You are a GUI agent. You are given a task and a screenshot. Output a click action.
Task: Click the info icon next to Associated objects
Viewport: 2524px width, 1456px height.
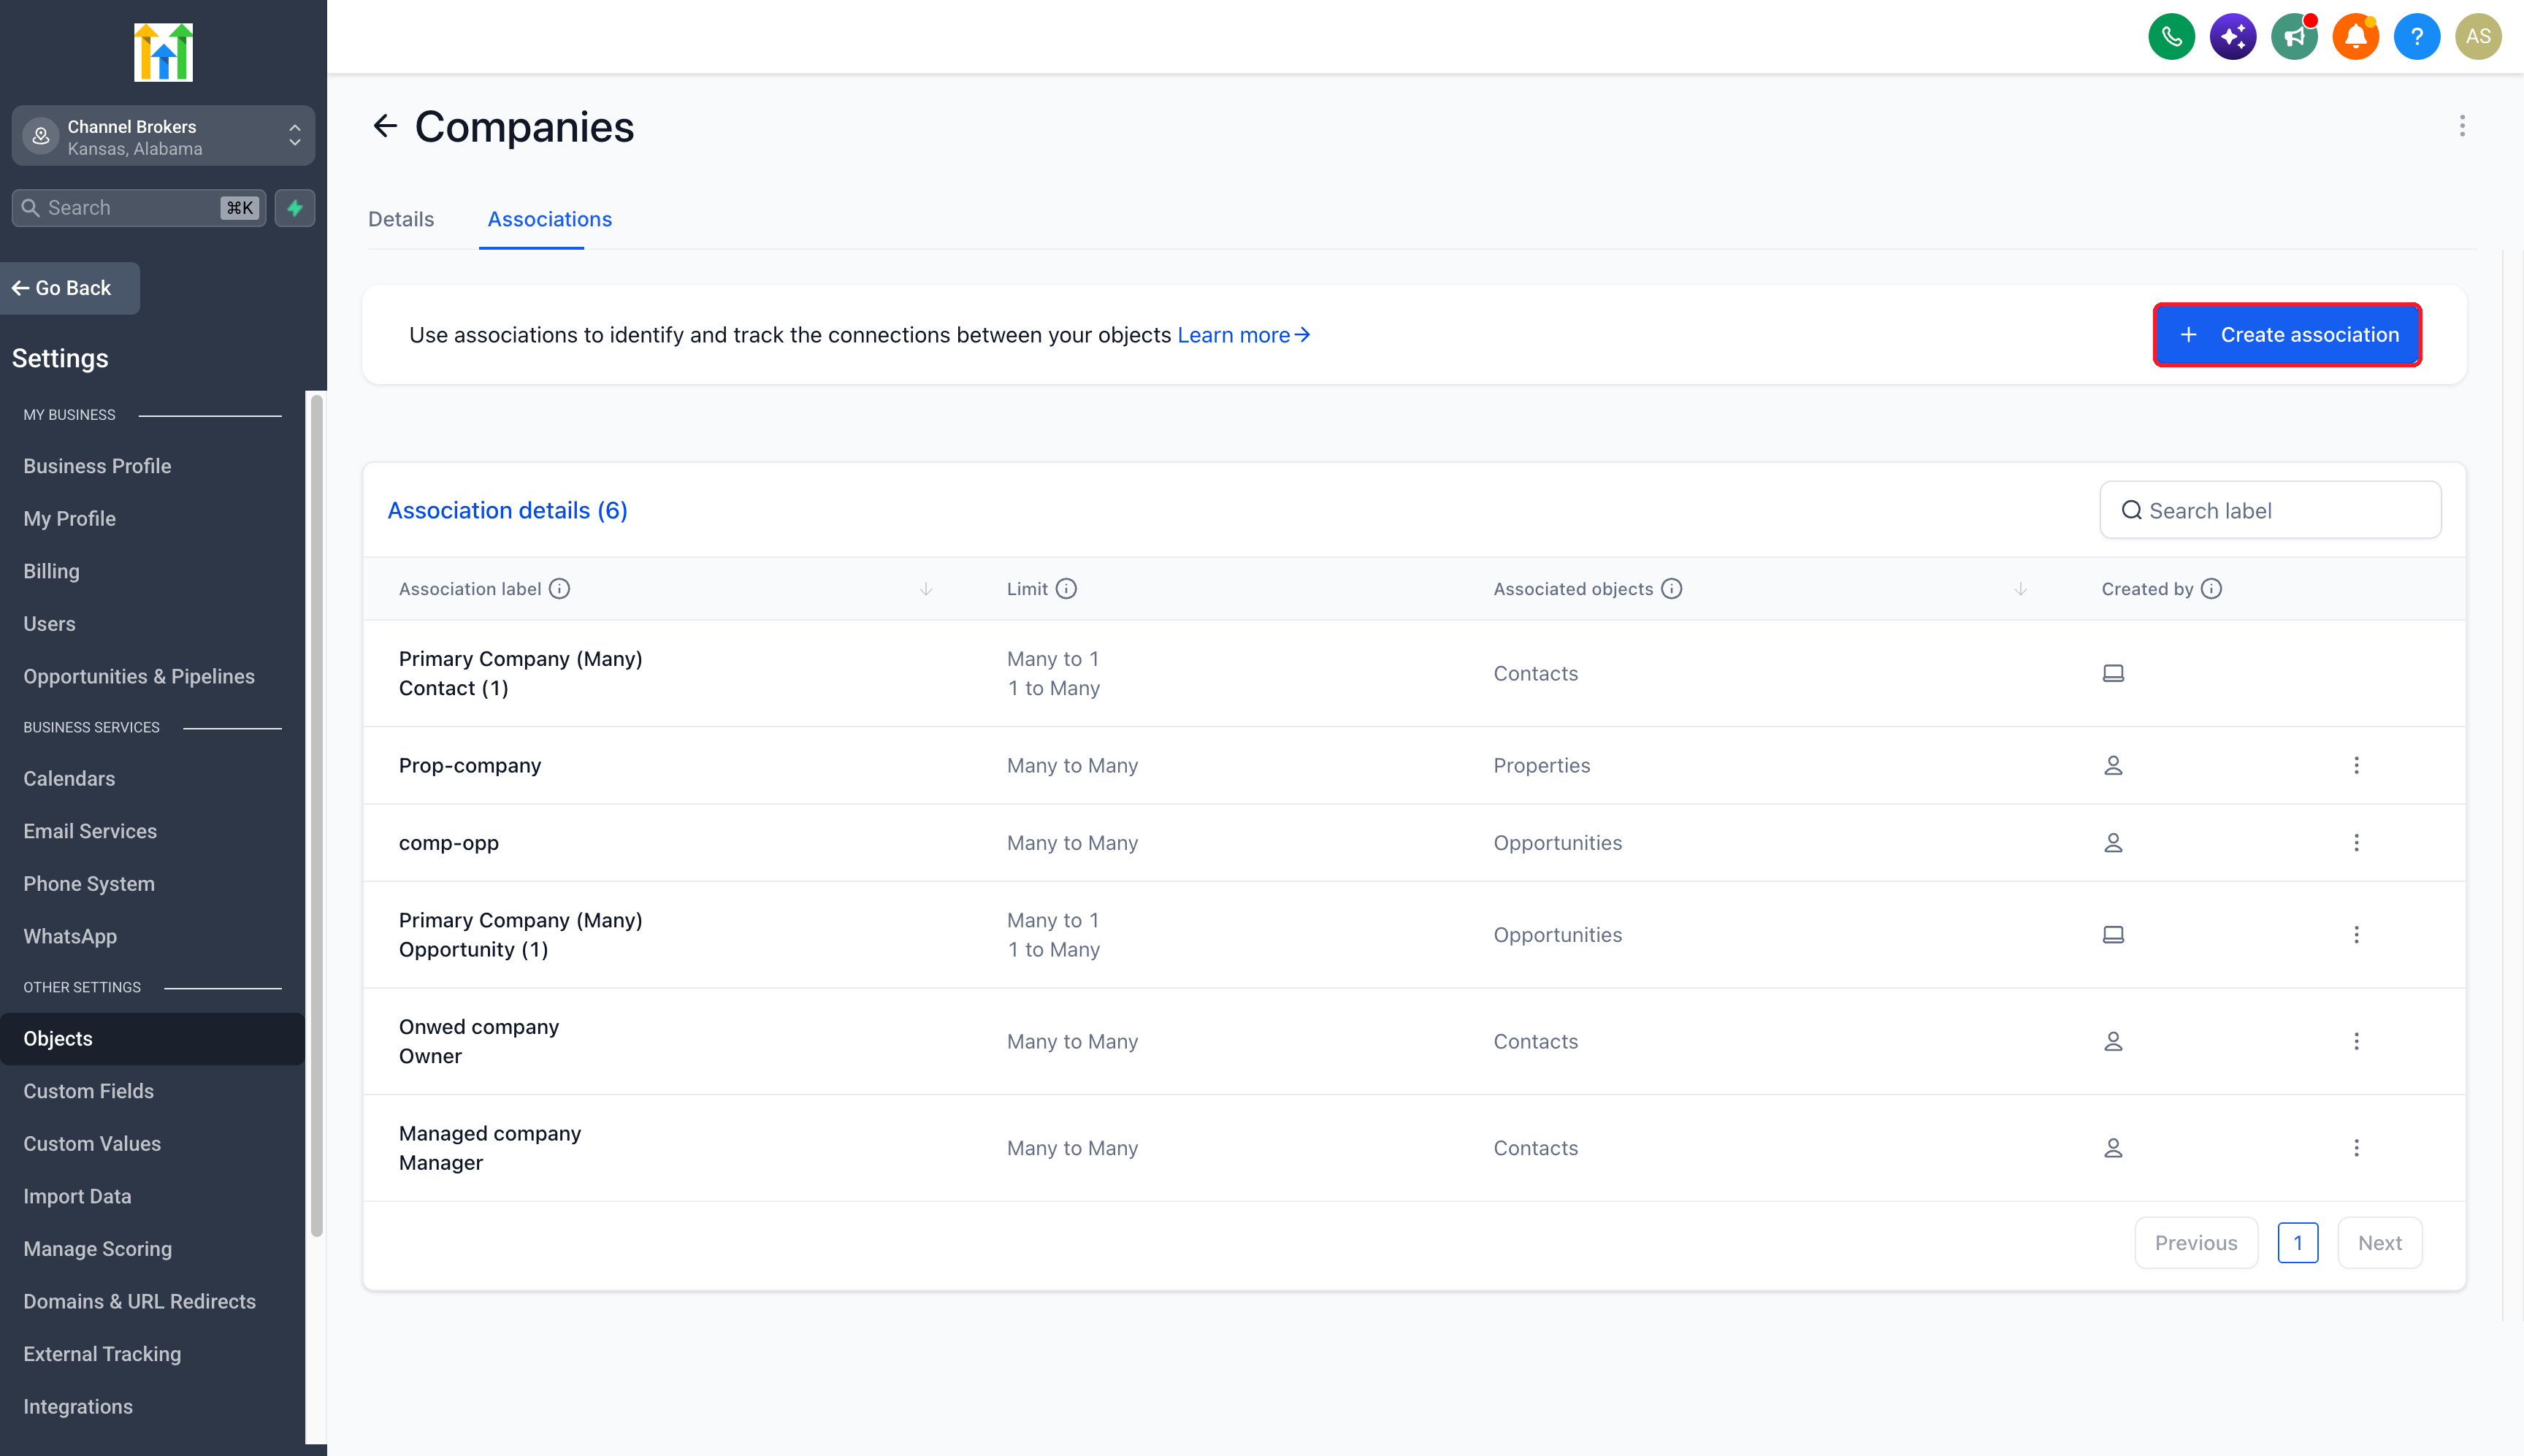(x=1672, y=589)
